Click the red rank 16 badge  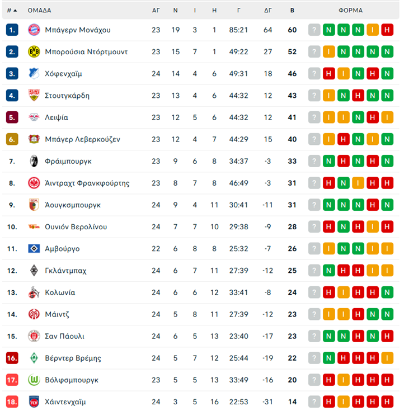click(x=12, y=358)
